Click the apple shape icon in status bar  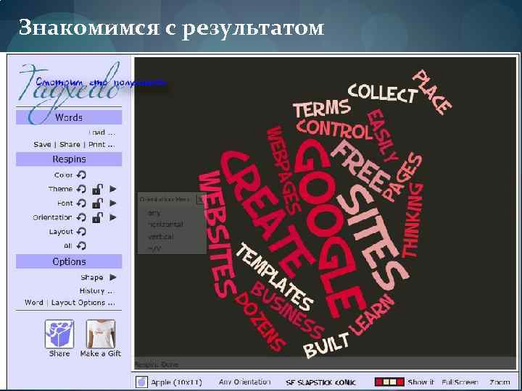click(141, 382)
